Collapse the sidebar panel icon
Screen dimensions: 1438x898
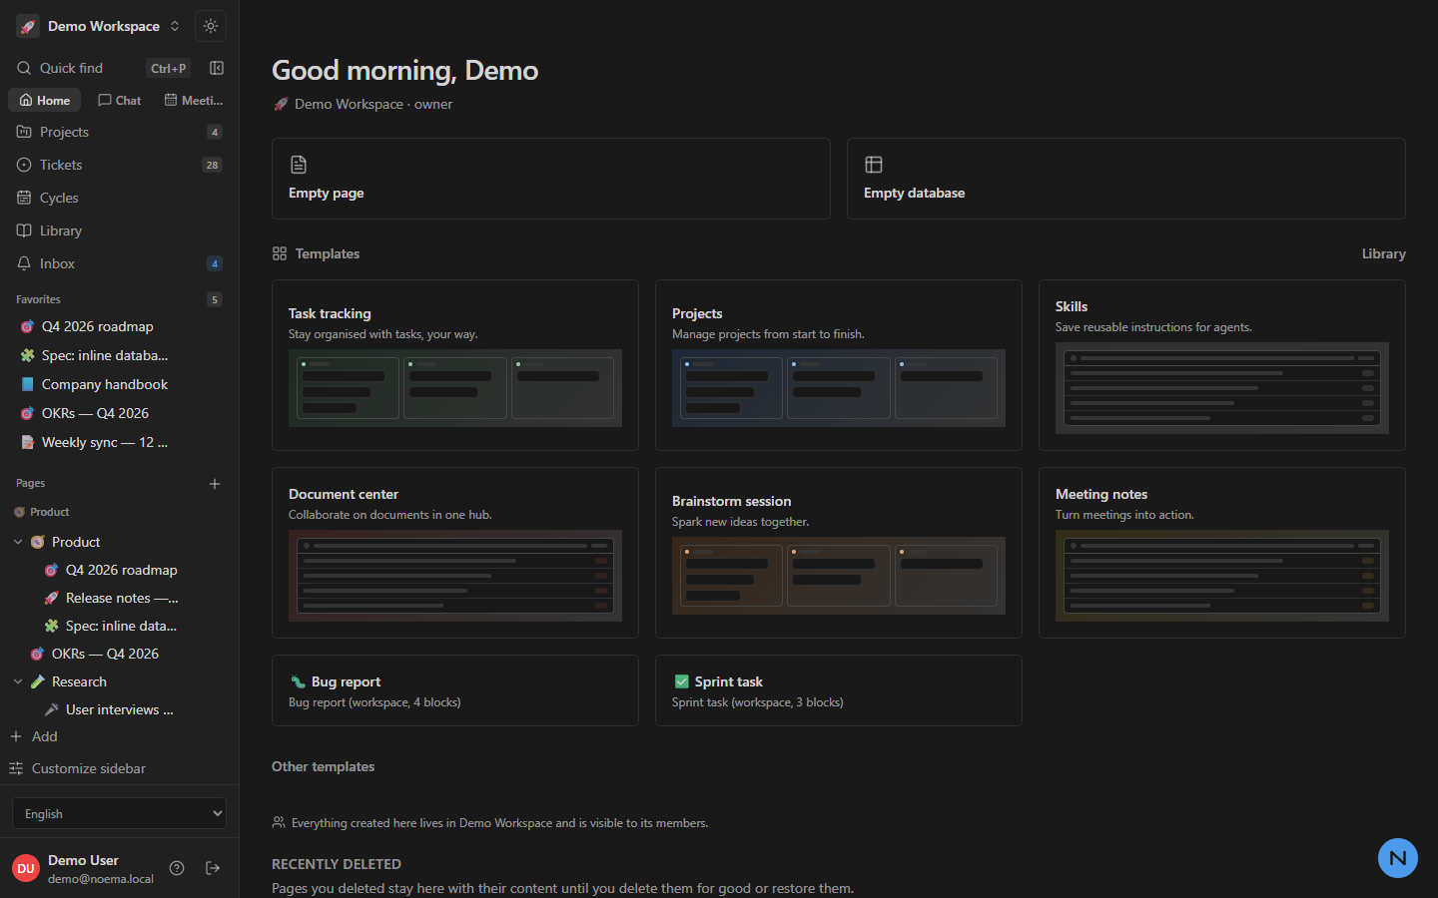[217, 68]
